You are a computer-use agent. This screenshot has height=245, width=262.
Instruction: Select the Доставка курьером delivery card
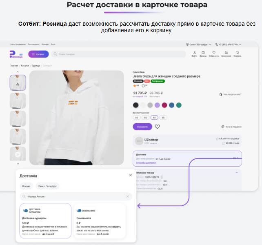[x=45, y=221]
